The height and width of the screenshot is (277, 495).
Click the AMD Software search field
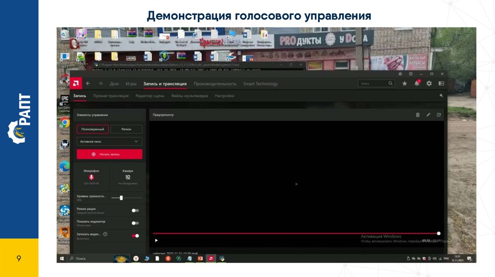pyautogui.click(x=376, y=83)
